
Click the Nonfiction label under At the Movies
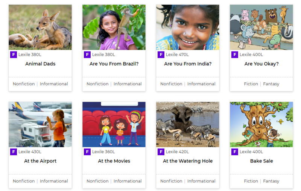(x=97, y=181)
